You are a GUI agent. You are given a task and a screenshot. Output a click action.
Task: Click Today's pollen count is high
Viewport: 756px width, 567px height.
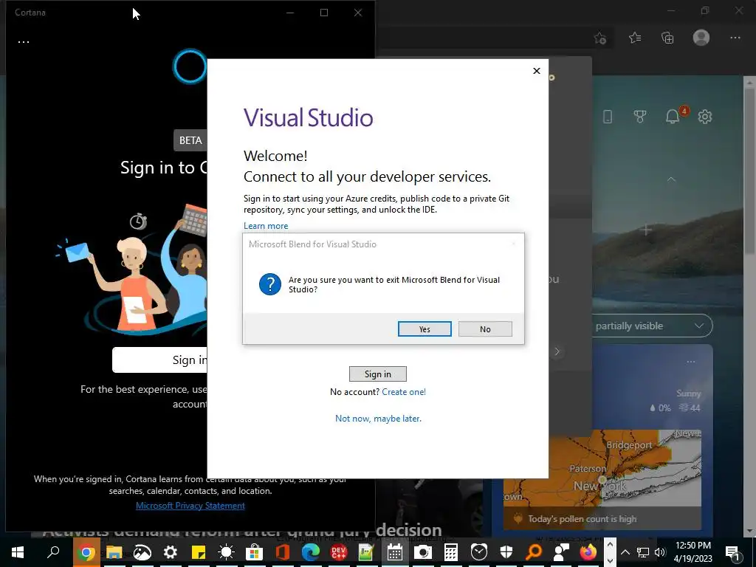(x=582, y=519)
